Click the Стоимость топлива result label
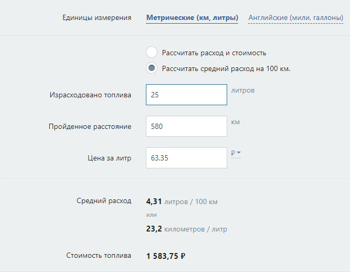Image resolution: width=350 pixels, height=272 pixels. 99,256
